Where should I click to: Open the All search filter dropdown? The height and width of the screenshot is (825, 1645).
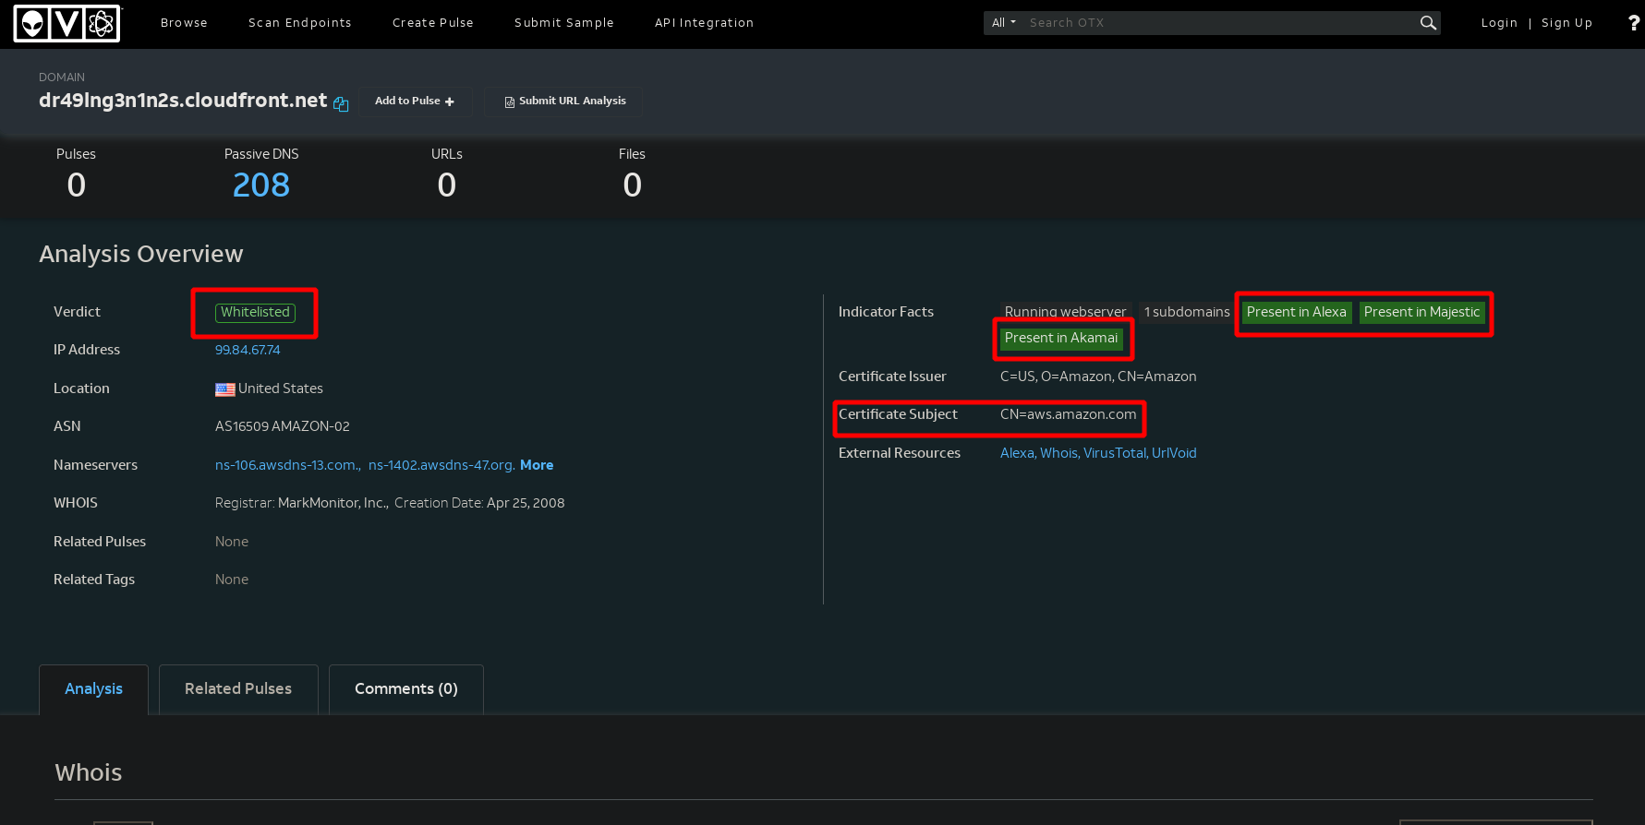point(1003,23)
